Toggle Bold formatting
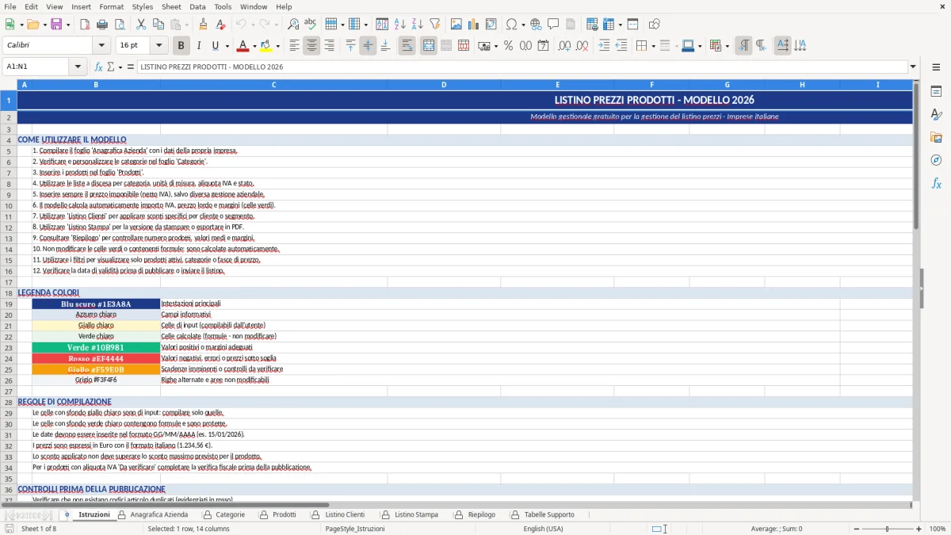The width and height of the screenshot is (951, 535). (x=181, y=46)
